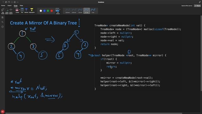Set pen thickness to 1 mm
Image resolution: width=202 pixels, height=114 pixels.
(x=93, y=11)
